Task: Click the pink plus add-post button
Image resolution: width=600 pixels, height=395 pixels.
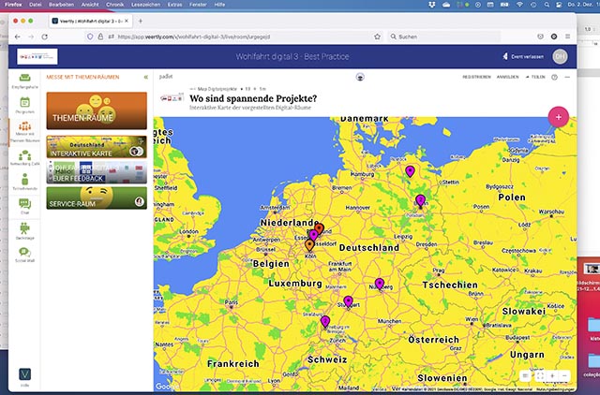Action: click(x=559, y=117)
